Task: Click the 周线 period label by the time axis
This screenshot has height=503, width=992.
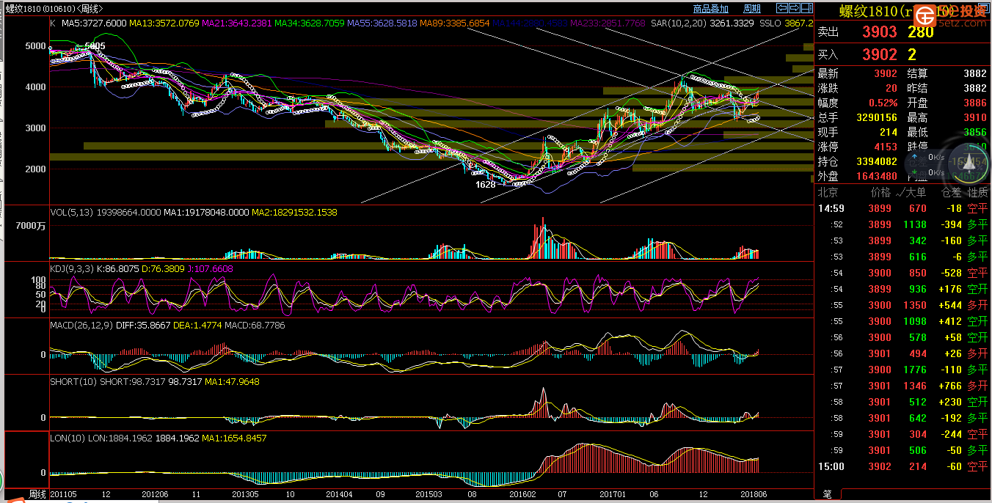Action: coord(37,494)
